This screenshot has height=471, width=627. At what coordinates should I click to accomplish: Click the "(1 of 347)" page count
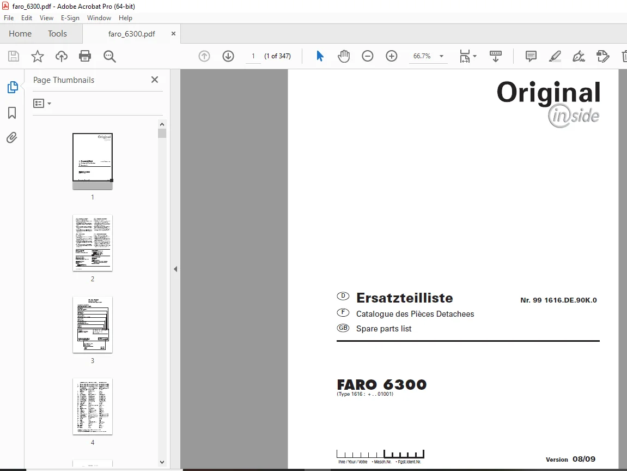277,56
